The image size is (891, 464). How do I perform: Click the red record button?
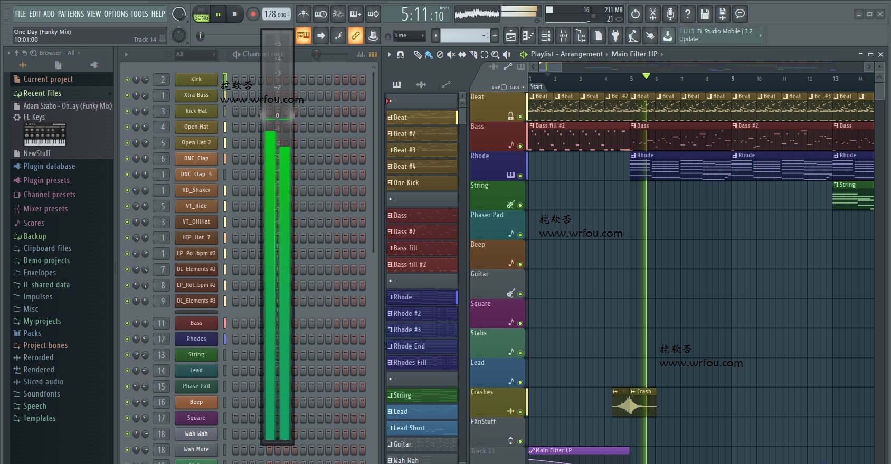[x=253, y=14]
